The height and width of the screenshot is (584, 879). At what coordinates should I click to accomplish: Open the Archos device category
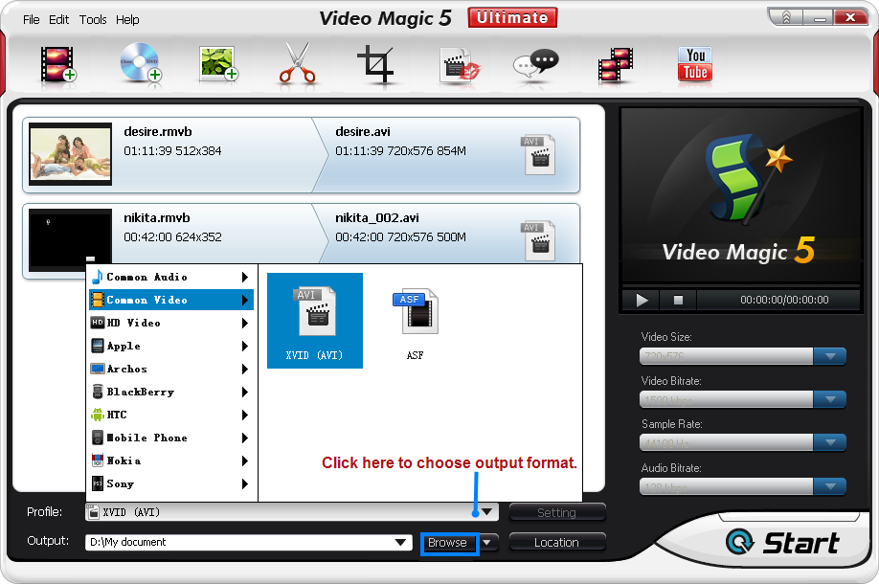[171, 369]
